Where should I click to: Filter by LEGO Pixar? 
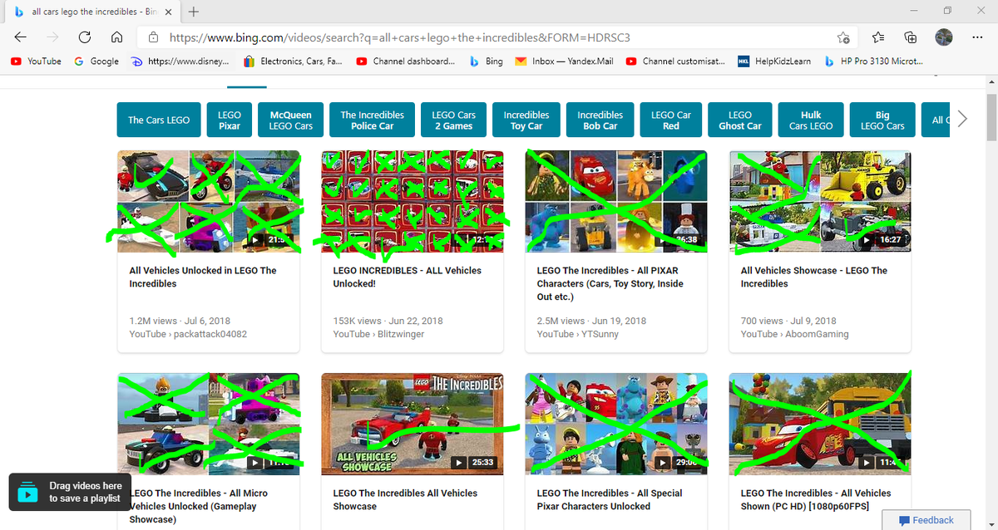(x=230, y=120)
